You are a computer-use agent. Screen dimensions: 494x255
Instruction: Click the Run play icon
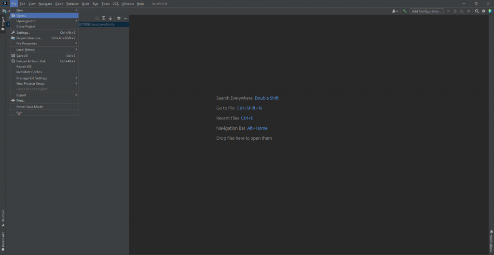pyautogui.click(x=449, y=11)
